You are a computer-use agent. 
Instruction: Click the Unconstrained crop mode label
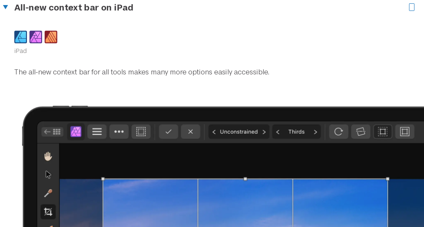pyautogui.click(x=239, y=132)
